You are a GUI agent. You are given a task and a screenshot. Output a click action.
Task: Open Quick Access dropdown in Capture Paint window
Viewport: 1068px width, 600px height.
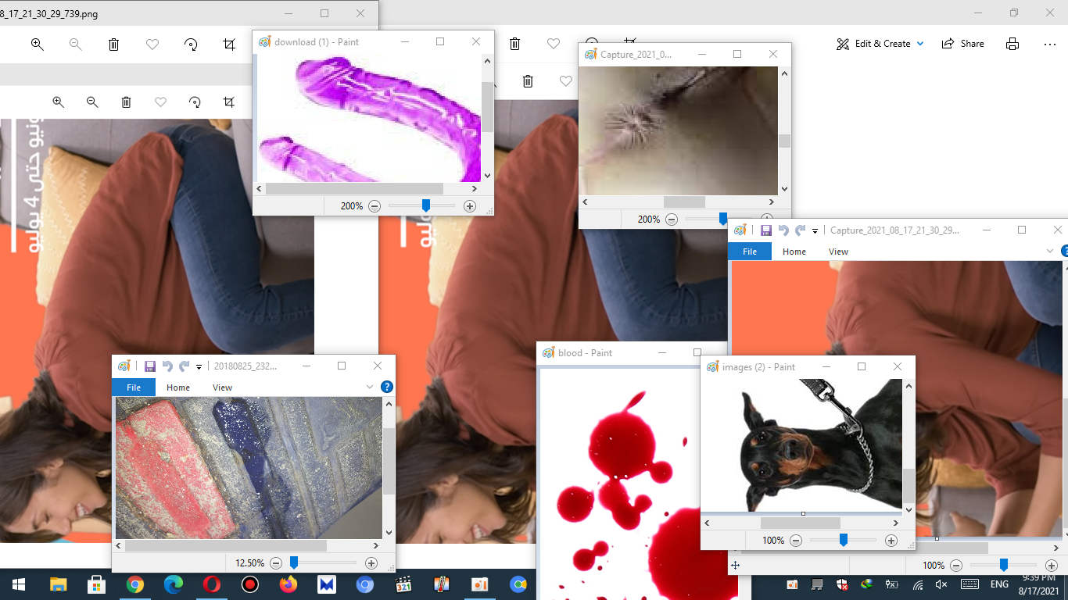tap(815, 230)
